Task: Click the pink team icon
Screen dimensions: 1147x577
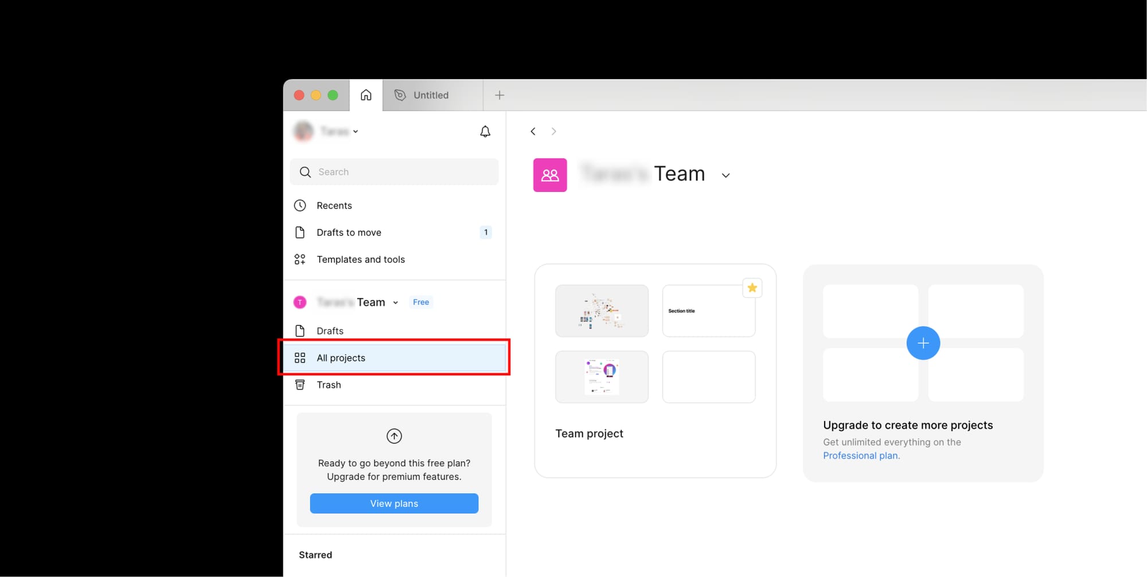Action: tap(550, 175)
